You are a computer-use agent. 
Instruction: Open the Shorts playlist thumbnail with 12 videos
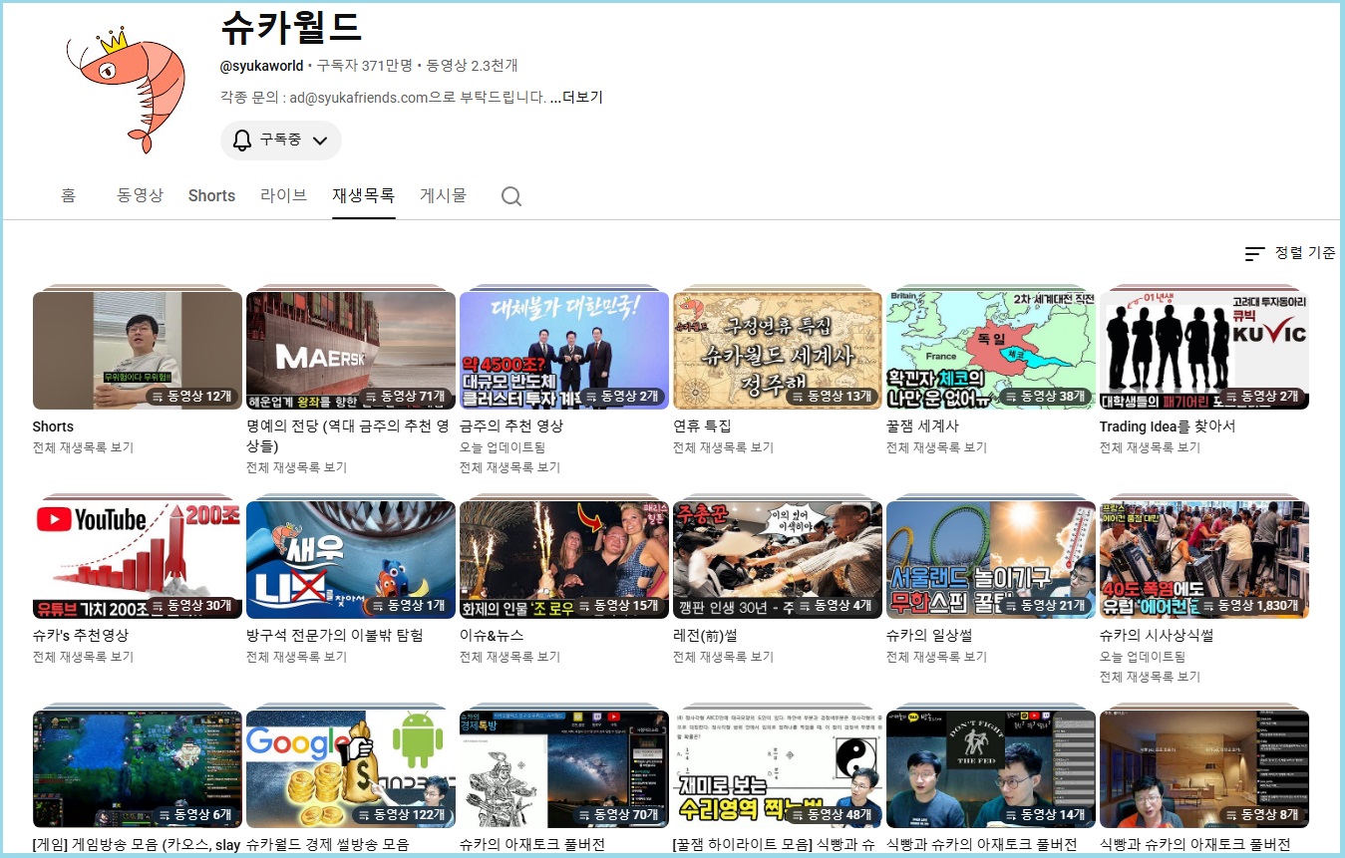(x=138, y=350)
